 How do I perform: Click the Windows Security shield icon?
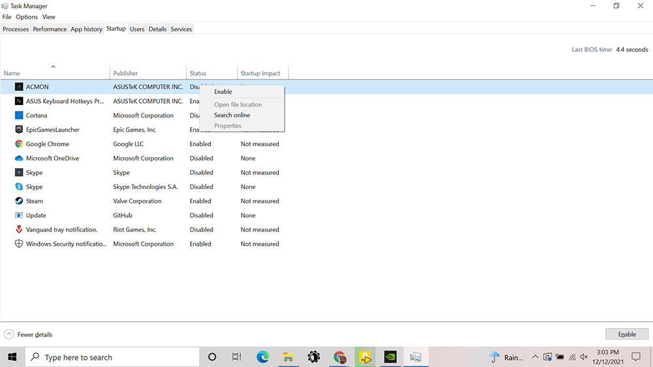[19, 244]
